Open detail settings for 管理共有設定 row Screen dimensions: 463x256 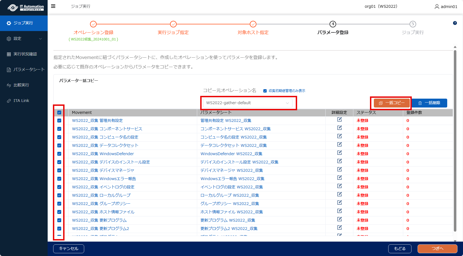(x=339, y=120)
